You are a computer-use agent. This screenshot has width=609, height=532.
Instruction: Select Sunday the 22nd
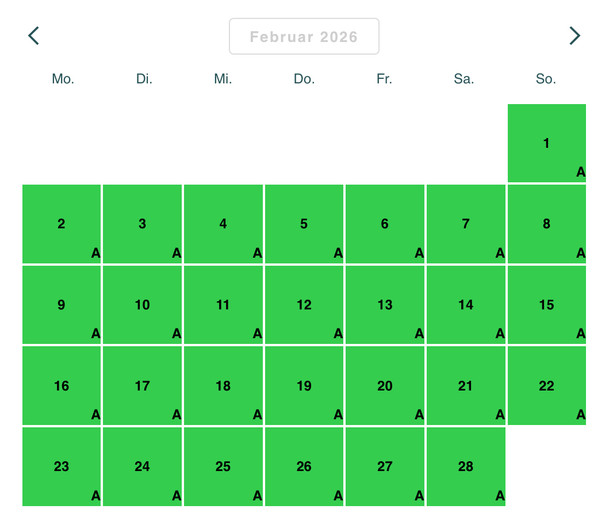click(x=546, y=385)
